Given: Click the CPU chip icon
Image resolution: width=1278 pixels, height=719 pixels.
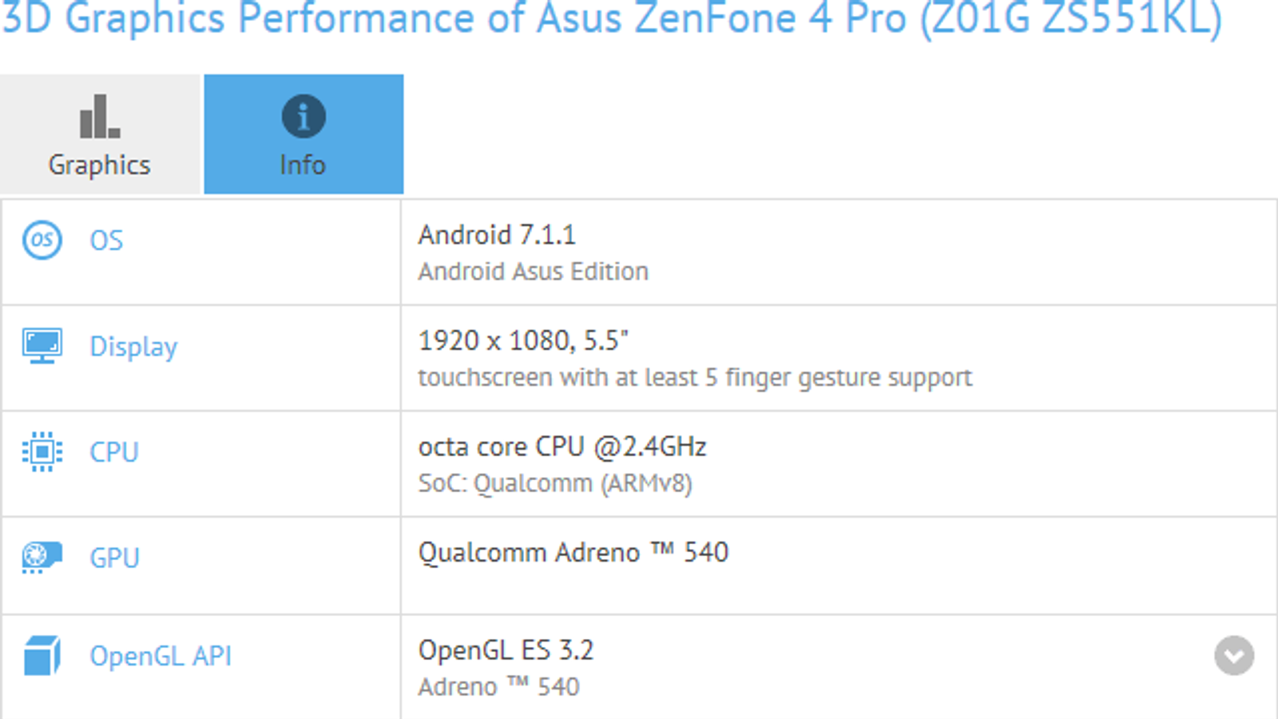Looking at the screenshot, I should pyautogui.click(x=42, y=451).
